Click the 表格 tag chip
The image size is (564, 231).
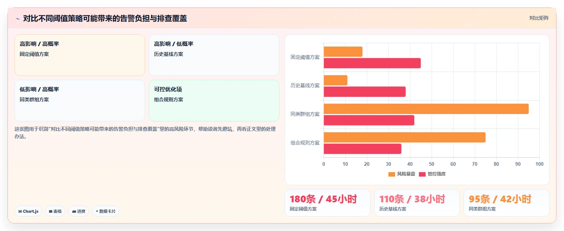coord(55,211)
